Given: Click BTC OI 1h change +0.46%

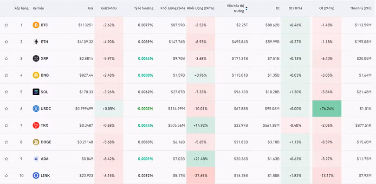Looking at the screenshot, I should 295,25.
